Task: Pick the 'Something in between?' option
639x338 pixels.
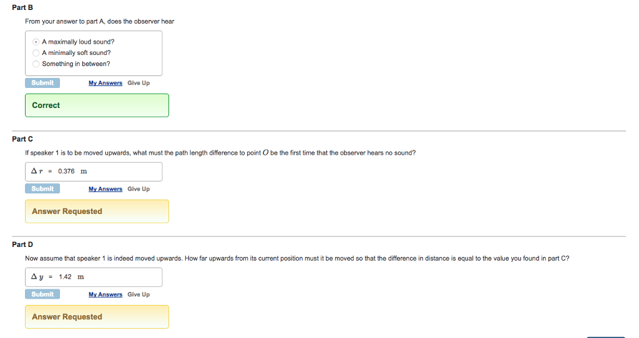Action: 36,64
